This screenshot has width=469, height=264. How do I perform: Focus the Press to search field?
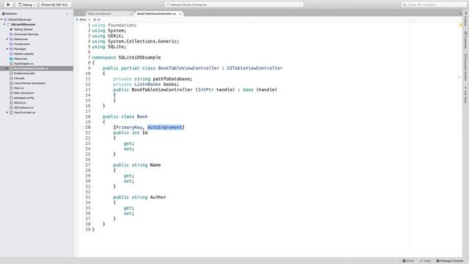(x=433, y=5)
